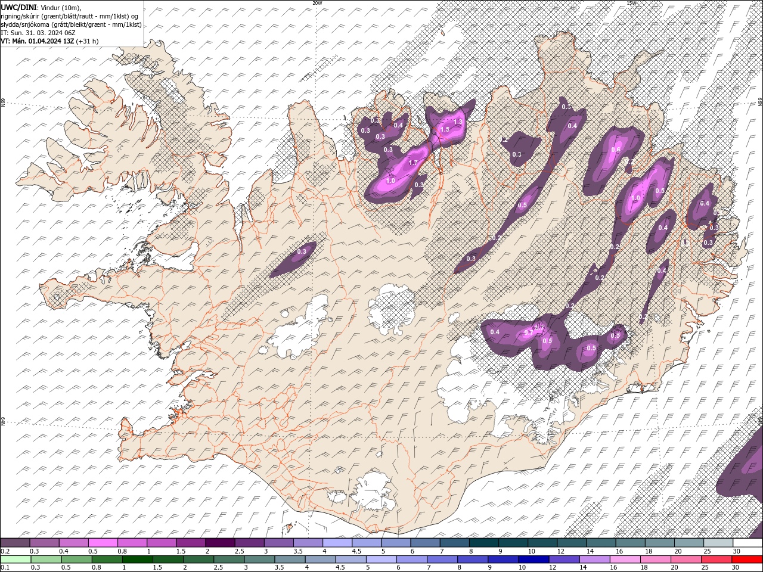Image resolution: width=763 pixels, height=572 pixels.
Task: Choose the white 30 swatch in top legend row
Action: click(x=748, y=543)
